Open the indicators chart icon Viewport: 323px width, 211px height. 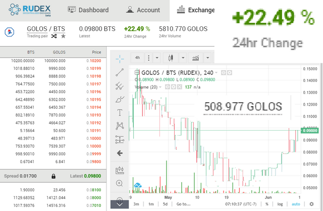click(x=195, y=58)
